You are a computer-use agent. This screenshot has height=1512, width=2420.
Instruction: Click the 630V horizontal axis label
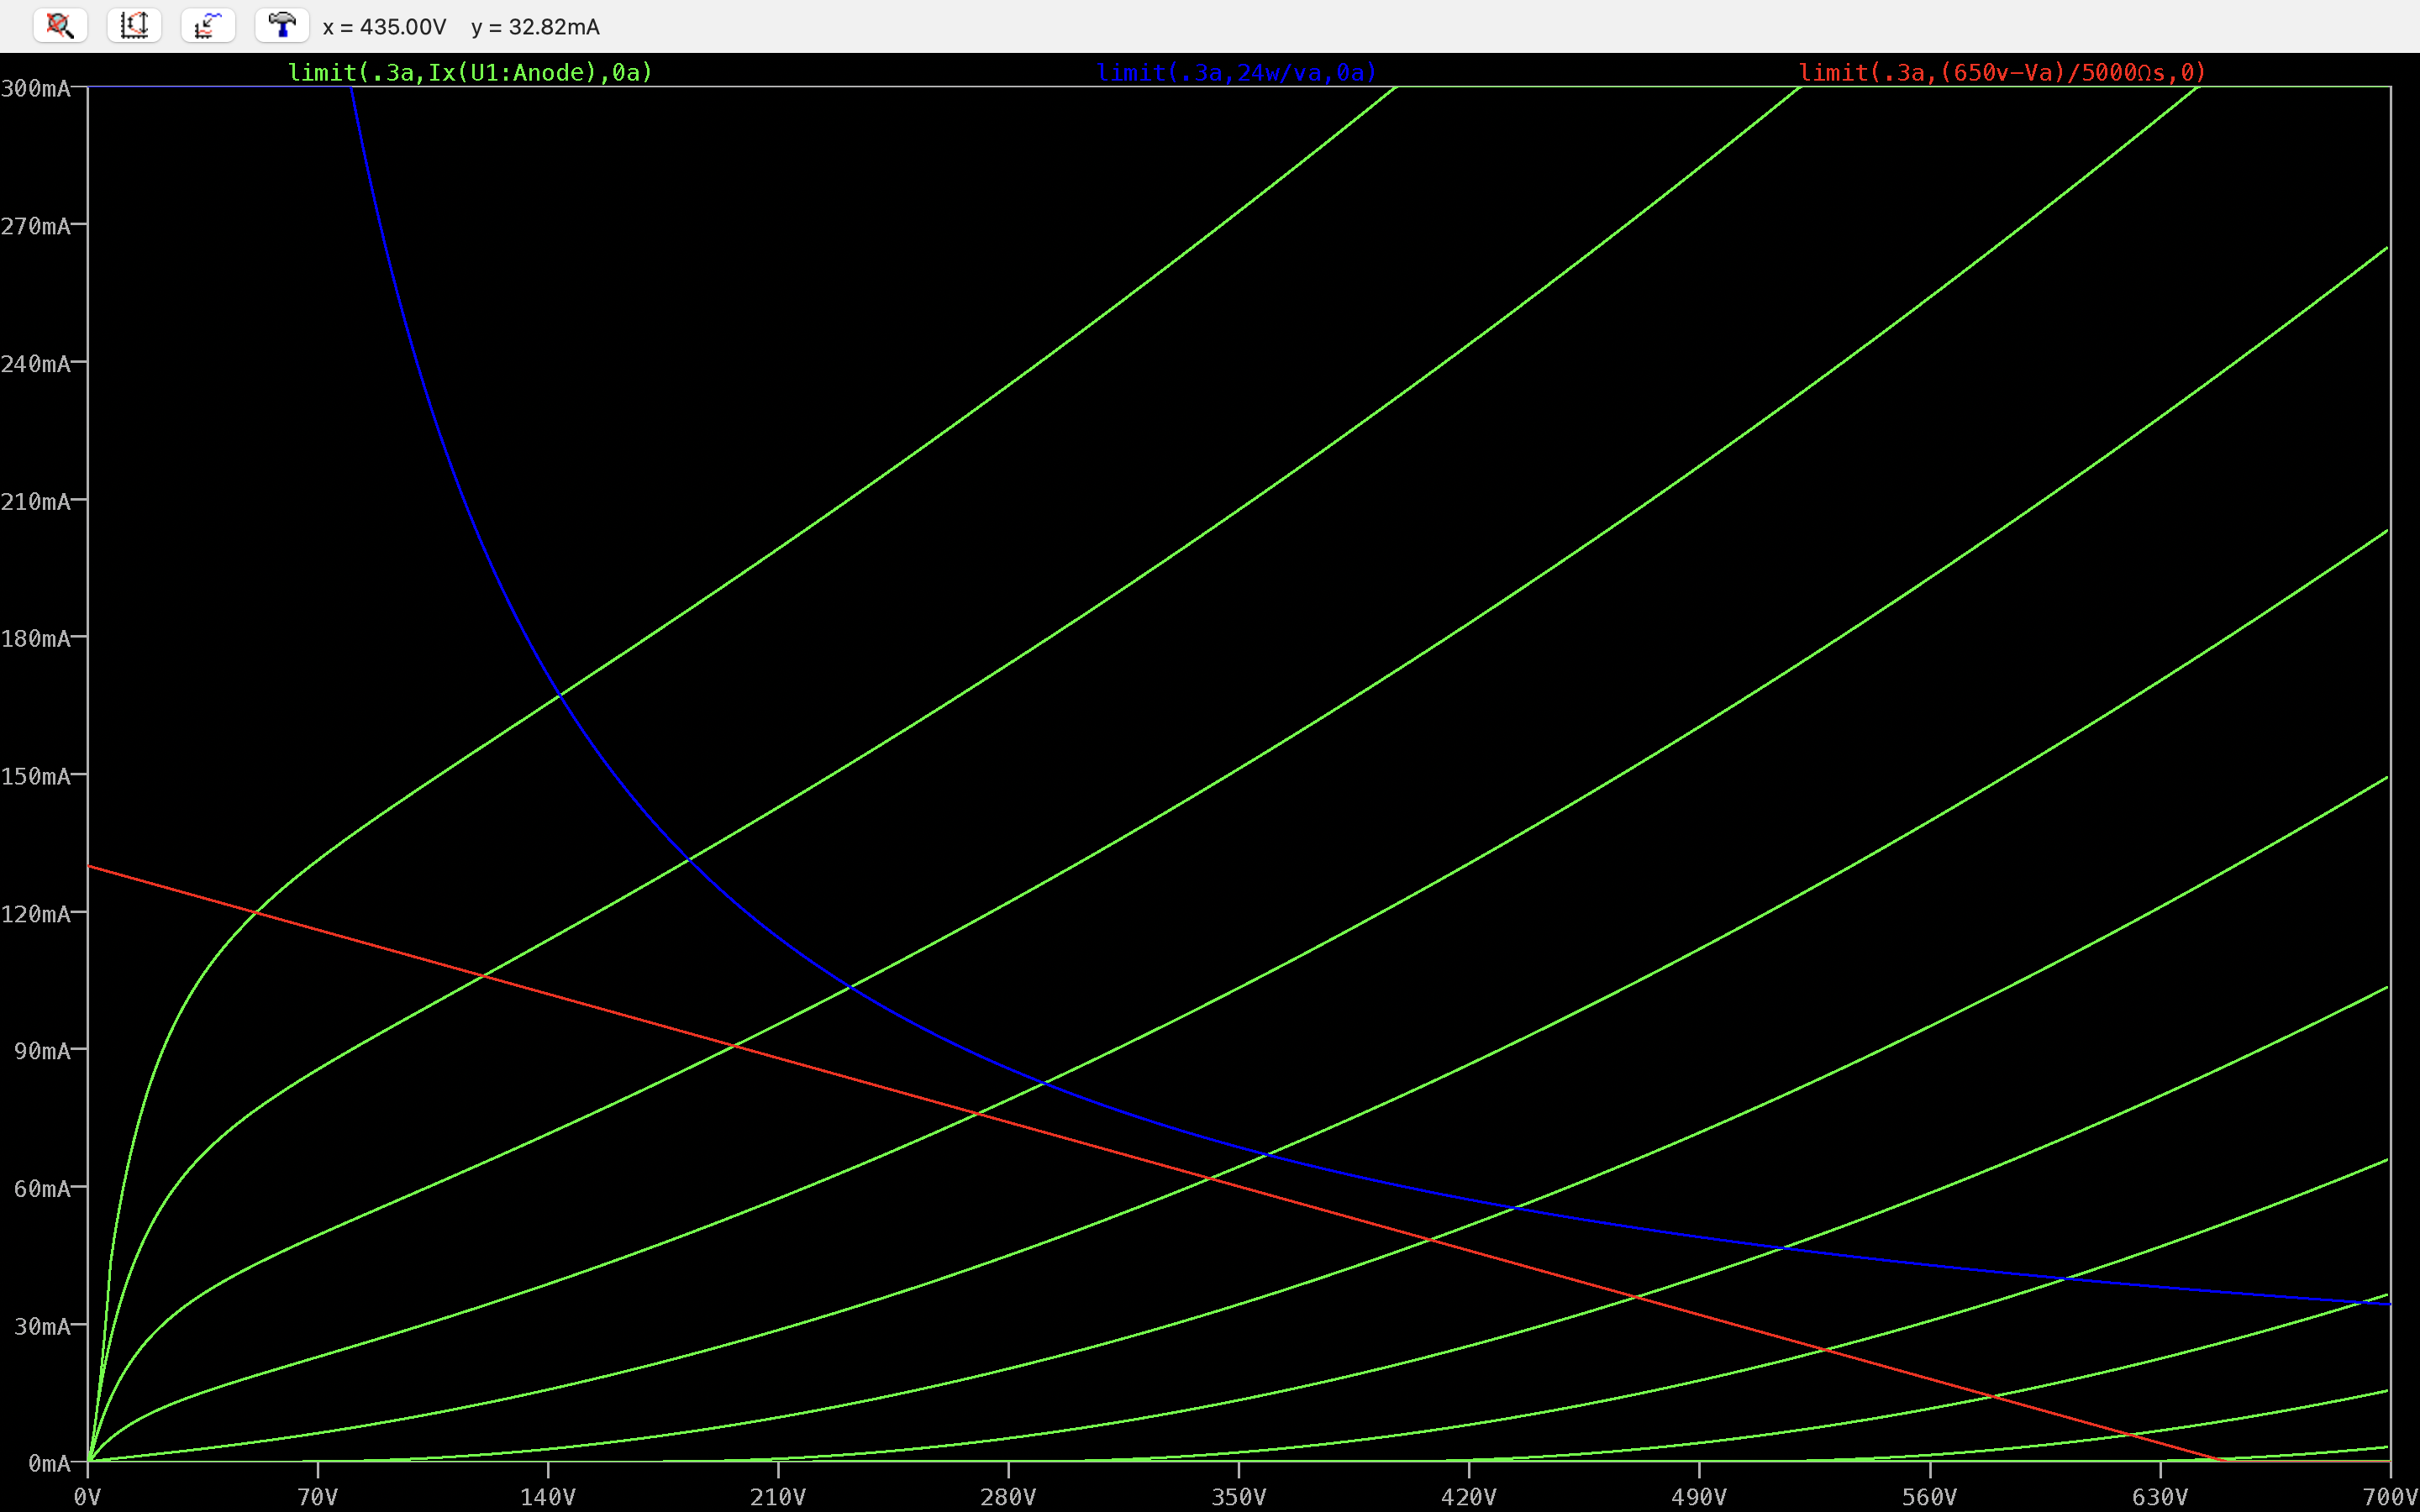(2160, 1497)
